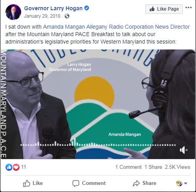Like the post with thumbs-up button
Viewport: 196px width, 192px height.
point(33,183)
